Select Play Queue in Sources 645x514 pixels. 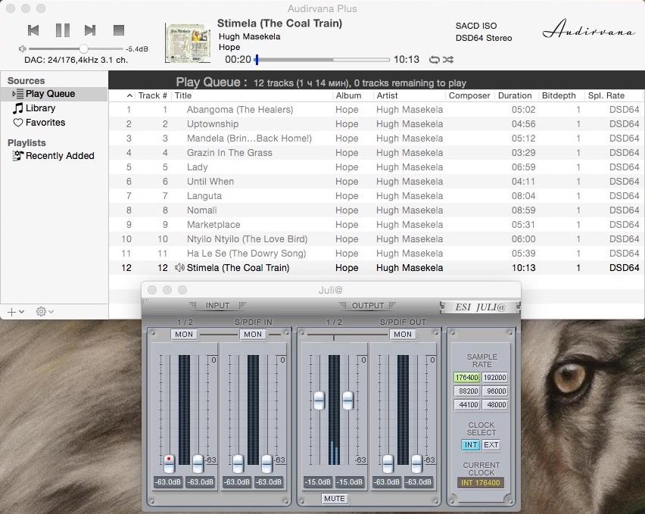(x=54, y=94)
